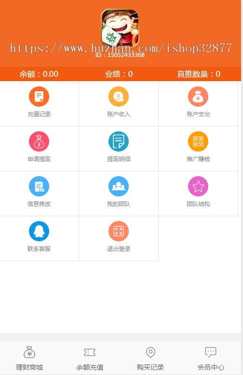Open the 充值记录 recharge records icon

39,97
